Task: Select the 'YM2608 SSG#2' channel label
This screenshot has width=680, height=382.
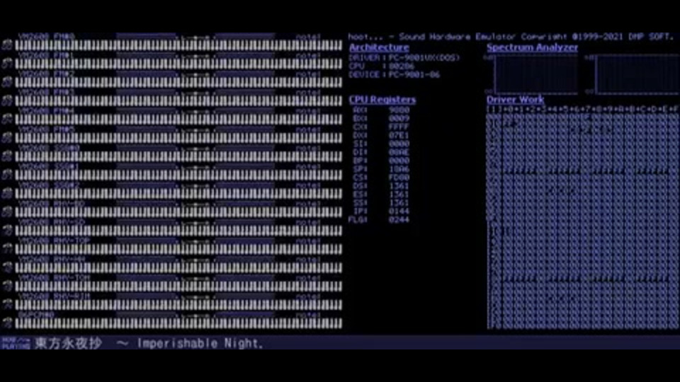Action: [49, 185]
